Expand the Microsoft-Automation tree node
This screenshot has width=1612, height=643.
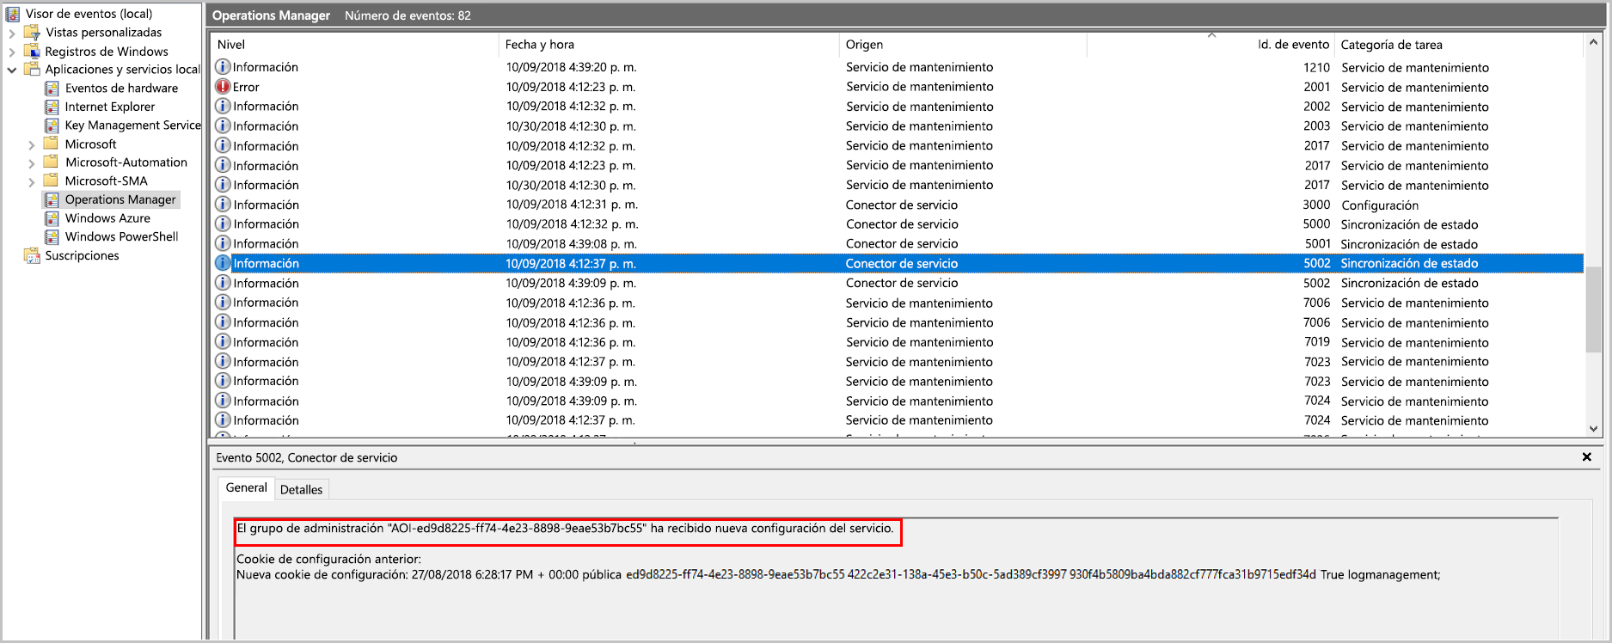[32, 163]
